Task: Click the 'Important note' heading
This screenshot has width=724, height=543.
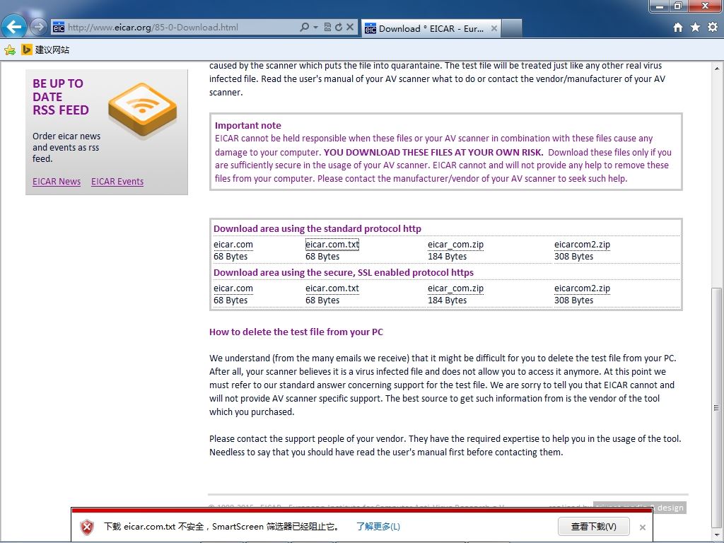Action: pos(247,126)
